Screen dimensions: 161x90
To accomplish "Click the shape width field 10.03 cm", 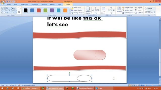I will [x=150, y=12].
